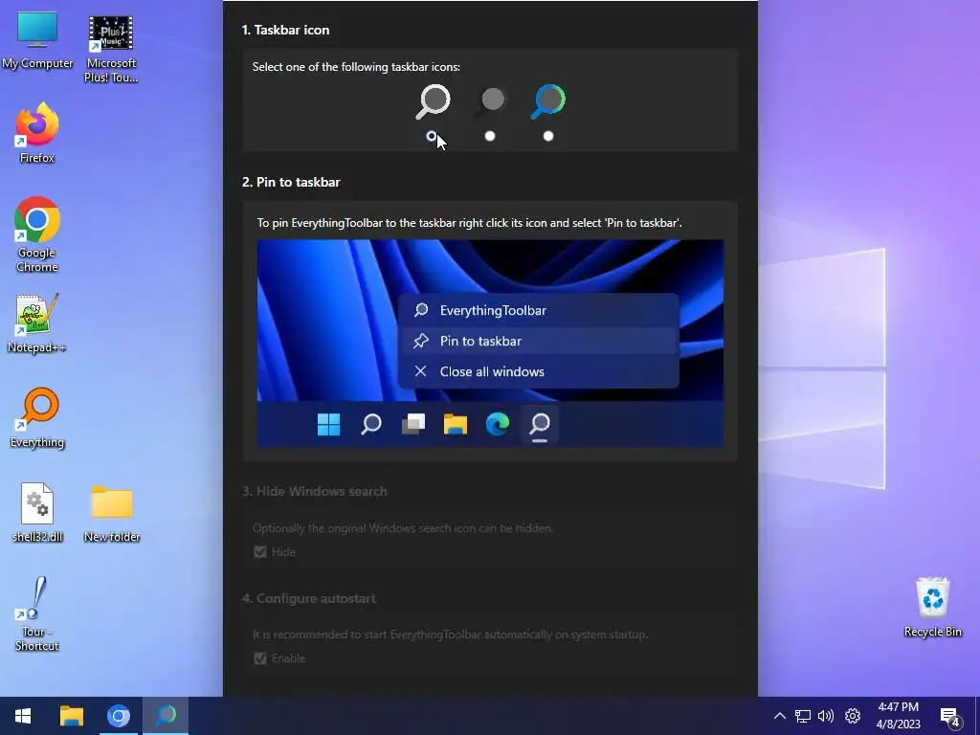The image size is (980, 735).
Task: Show hidden system tray icons
Action: click(779, 716)
